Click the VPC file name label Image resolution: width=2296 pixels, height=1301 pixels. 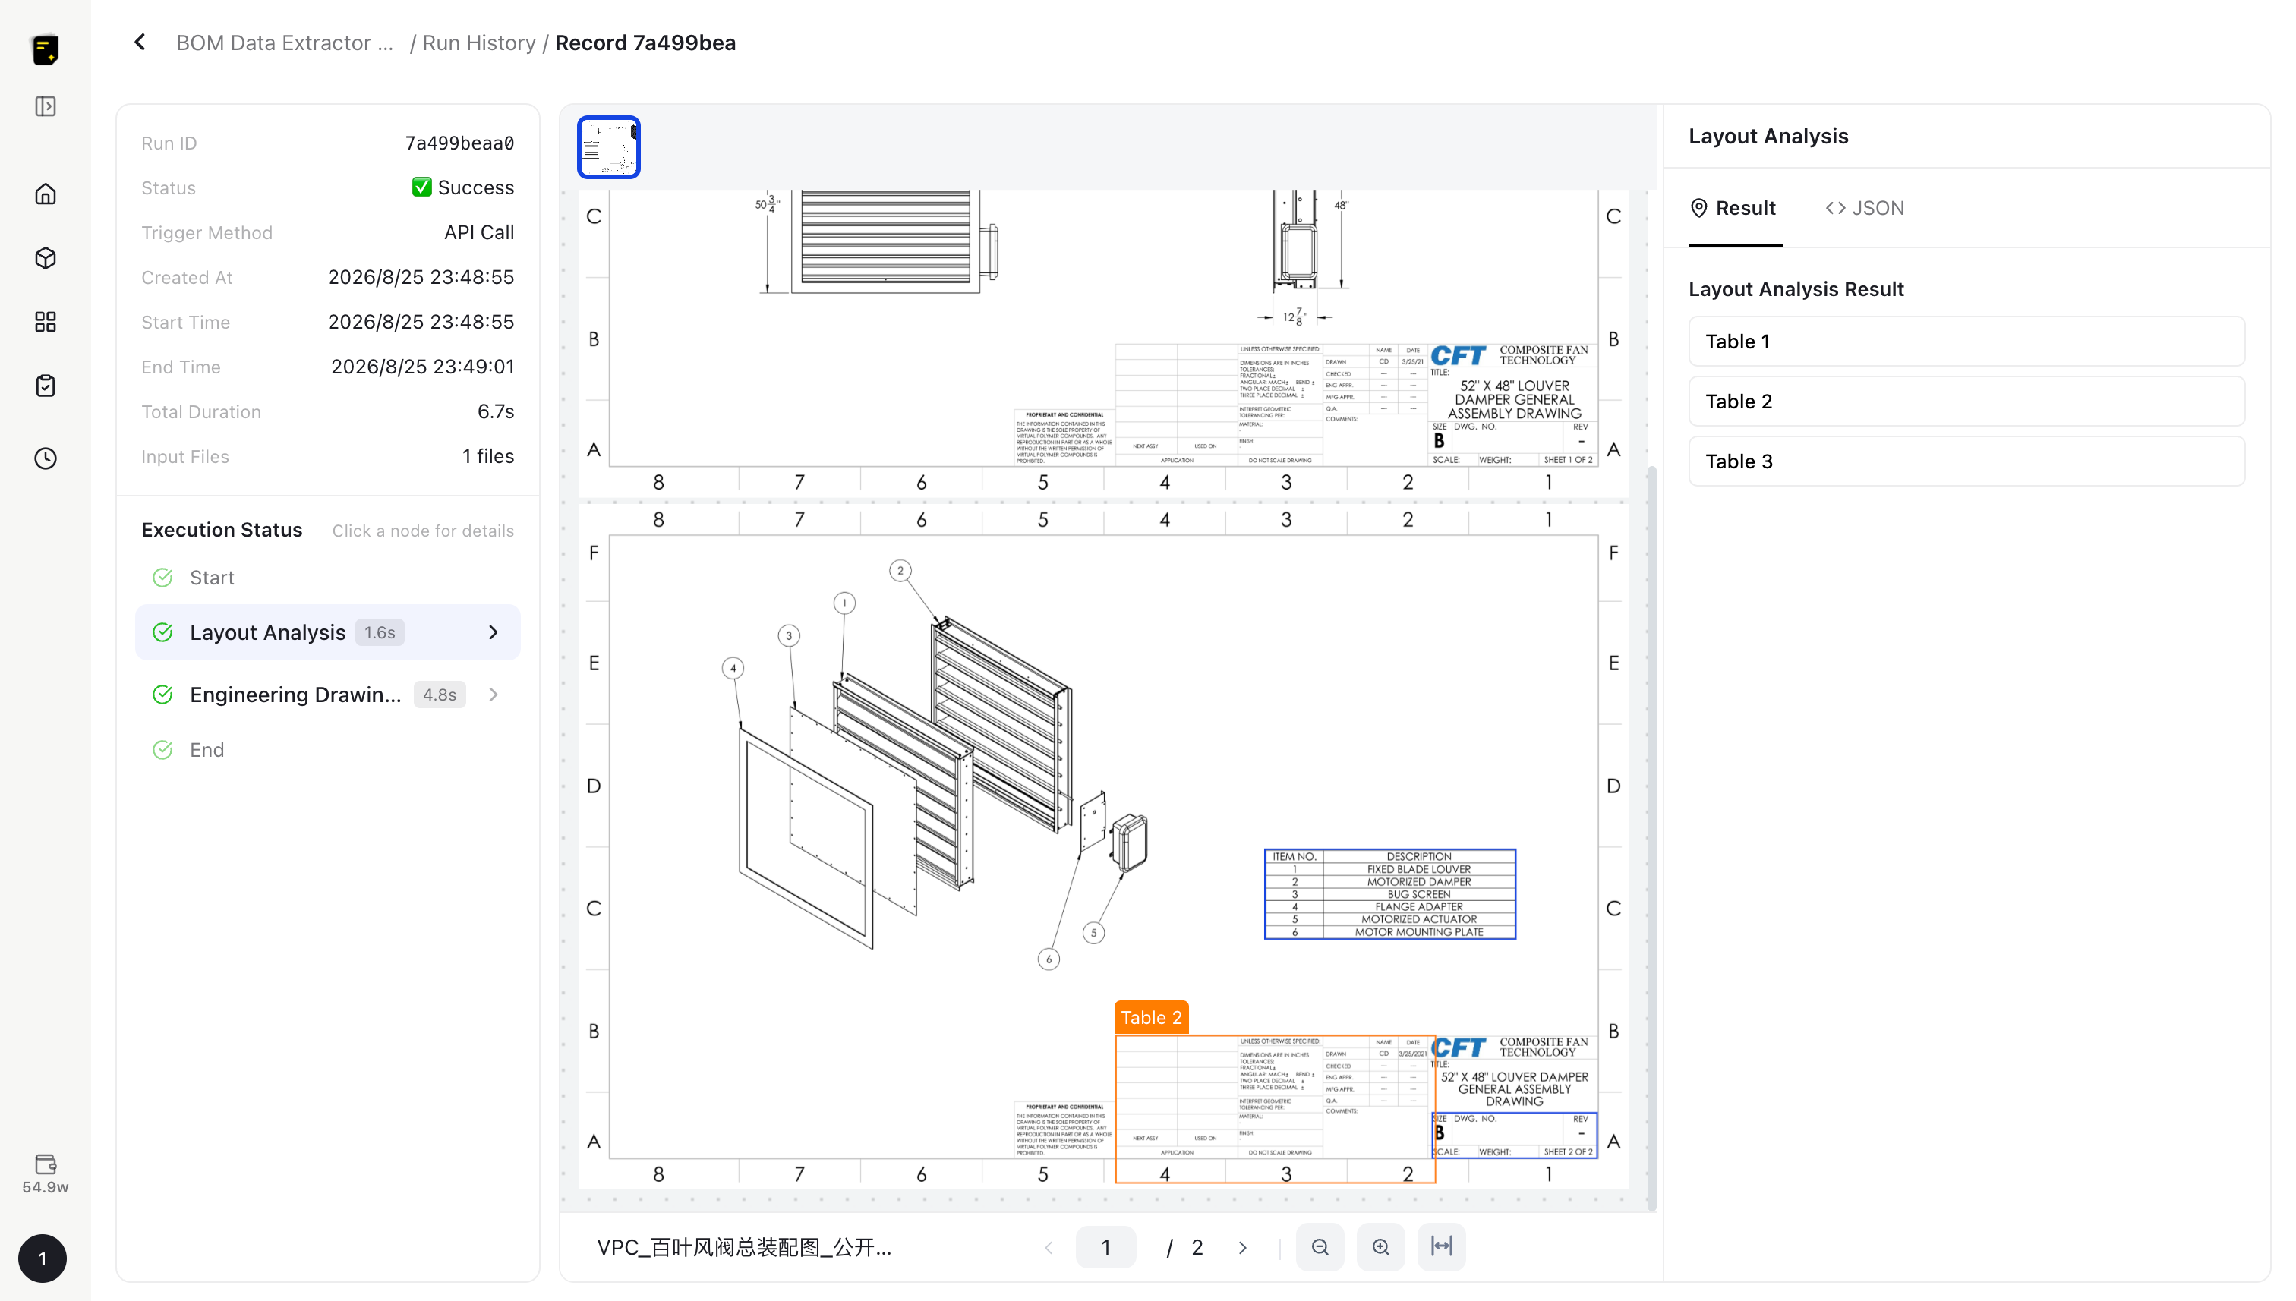point(745,1247)
